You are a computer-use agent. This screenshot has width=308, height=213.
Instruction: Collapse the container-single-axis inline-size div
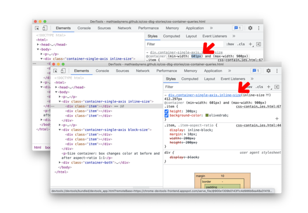[x=60, y=101]
